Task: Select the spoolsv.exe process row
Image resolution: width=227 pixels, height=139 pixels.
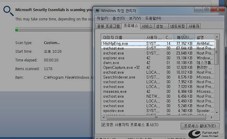Action: click(158, 111)
